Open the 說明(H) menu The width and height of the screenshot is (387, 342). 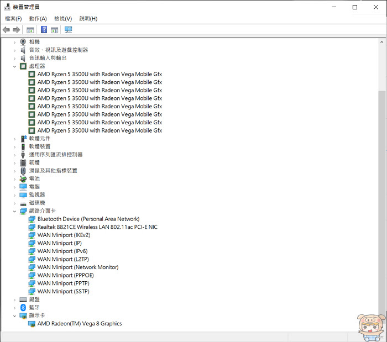pos(88,19)
